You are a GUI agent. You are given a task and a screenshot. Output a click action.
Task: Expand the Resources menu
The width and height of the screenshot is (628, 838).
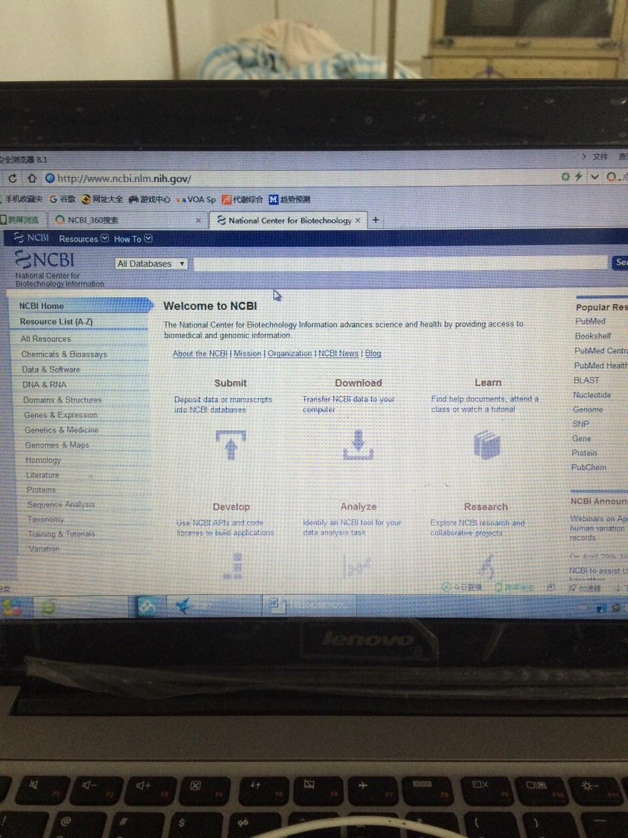point(83,239)
